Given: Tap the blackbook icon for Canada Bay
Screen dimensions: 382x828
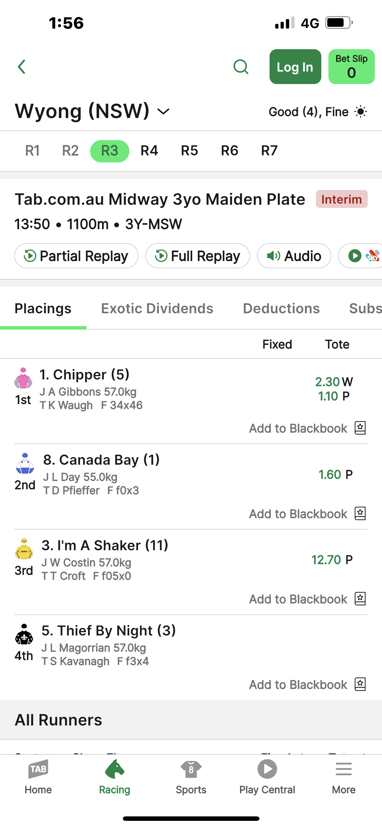Looking at the screenshot, I should (x=360, y=513).
